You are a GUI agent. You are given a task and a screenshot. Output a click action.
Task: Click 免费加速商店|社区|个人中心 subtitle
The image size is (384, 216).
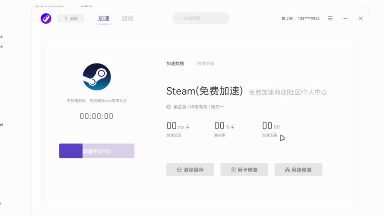coord(288,92)
